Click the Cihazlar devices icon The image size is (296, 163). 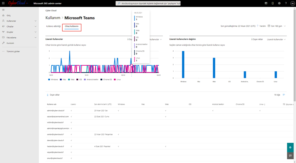point(3,26)
